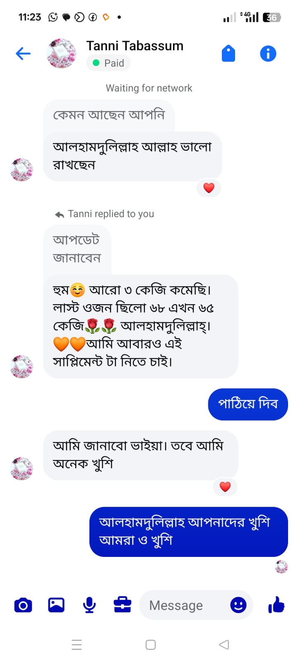298x663 pixels.
Task: Send a thumbs up like
Action: tap(276, 605)
